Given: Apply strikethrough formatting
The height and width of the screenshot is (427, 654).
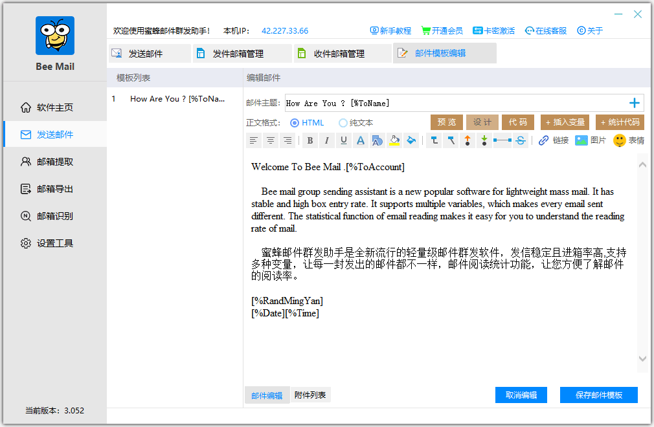Looking at the screenshot, I should tap(521, 140).
